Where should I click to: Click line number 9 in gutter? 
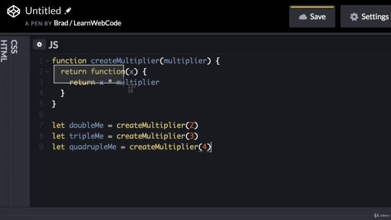click(41, 147)
